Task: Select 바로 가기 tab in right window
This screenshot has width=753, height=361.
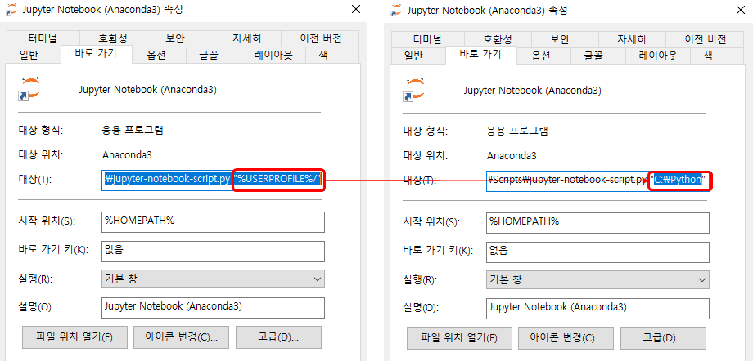Action: pos(480,54)
